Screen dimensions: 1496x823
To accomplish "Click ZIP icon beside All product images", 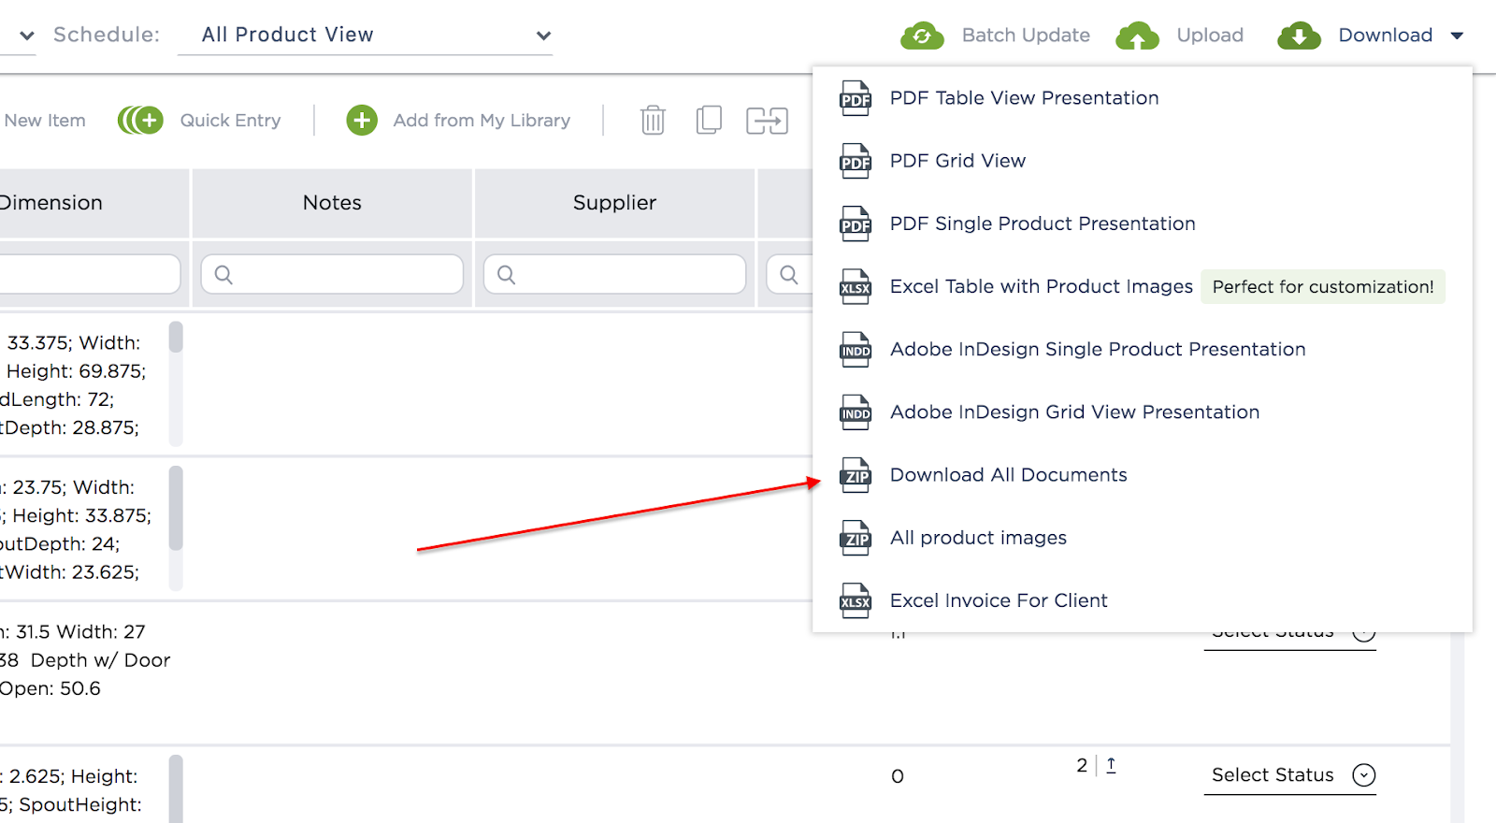I will pos(856,538).
